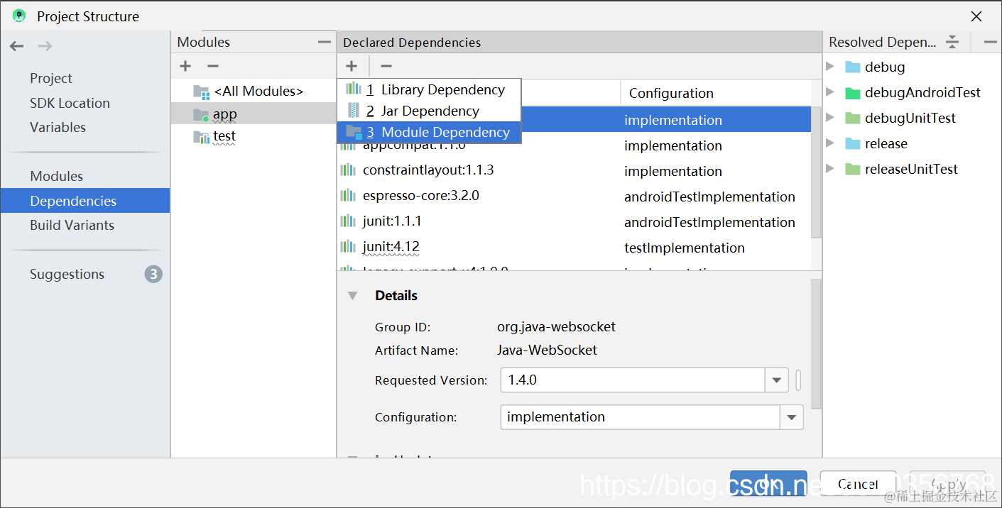Close the Project Structure dialog
Screen dimensions: 1002x508
(977, 16)
